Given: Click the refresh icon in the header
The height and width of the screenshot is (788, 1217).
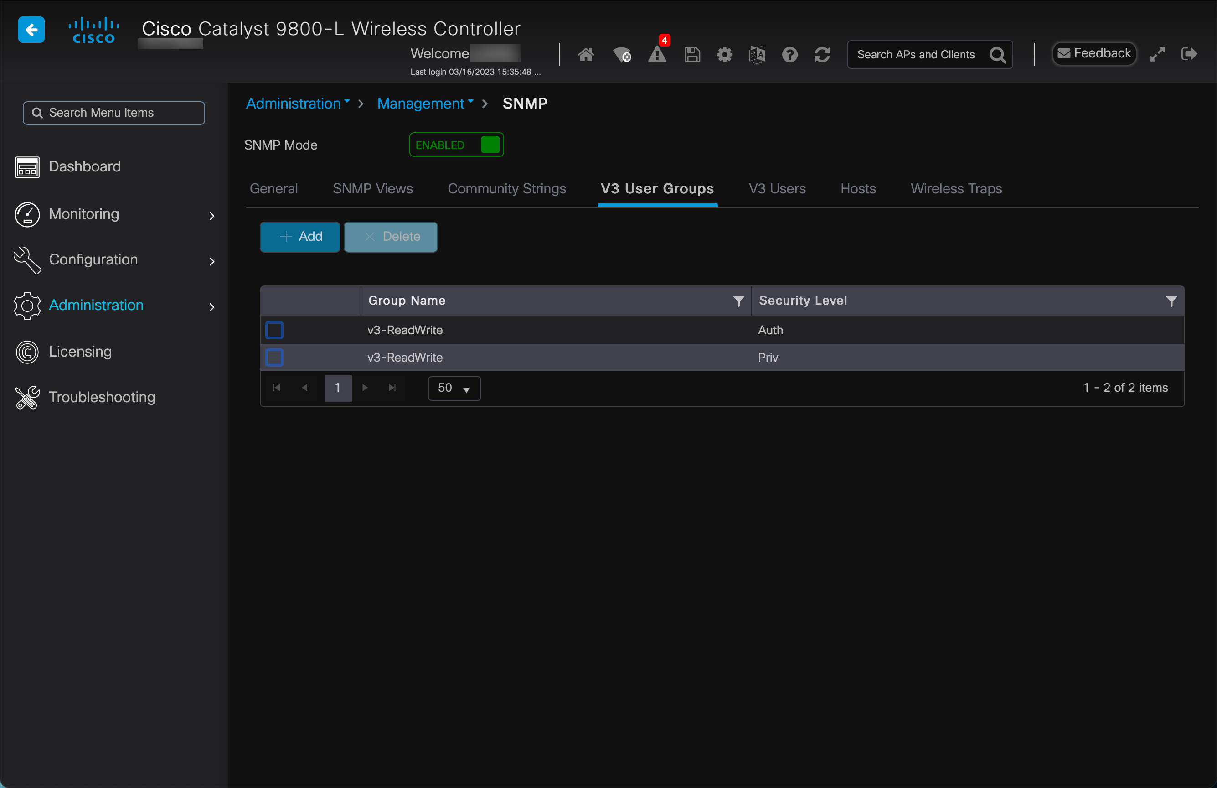Looking at the screenshot, I should point(822,54).
